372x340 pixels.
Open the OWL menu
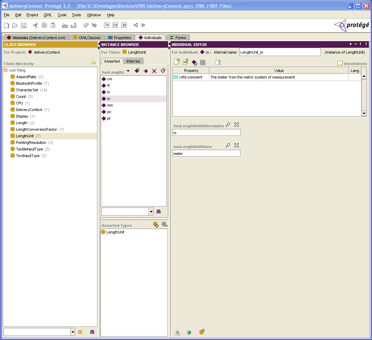click(x=48, y=15)
